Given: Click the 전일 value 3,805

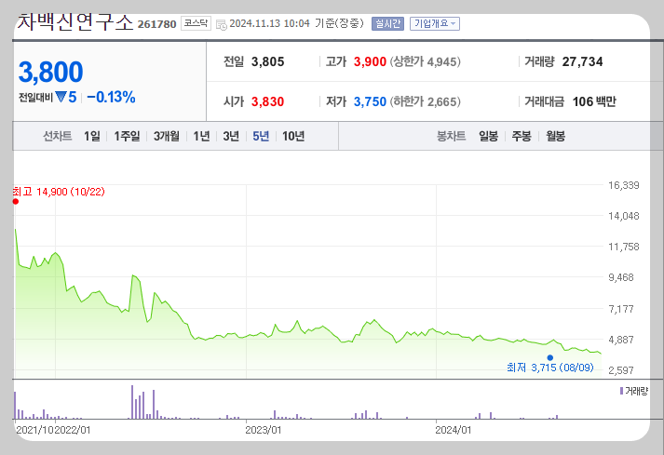Looking at the screenshot, I should [267, 61].
